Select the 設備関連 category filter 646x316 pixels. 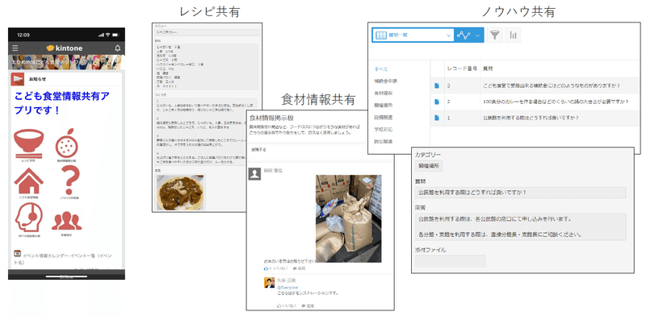pos(383,117)
